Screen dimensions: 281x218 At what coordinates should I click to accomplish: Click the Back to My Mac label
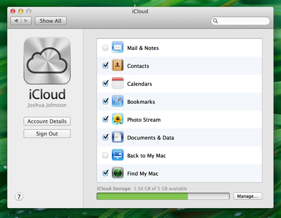(x=147, y=156)
